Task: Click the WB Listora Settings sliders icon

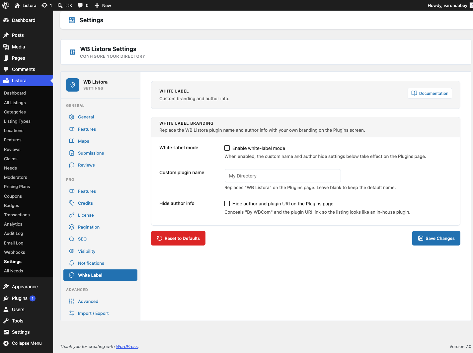Action: (x=72, y=52)
